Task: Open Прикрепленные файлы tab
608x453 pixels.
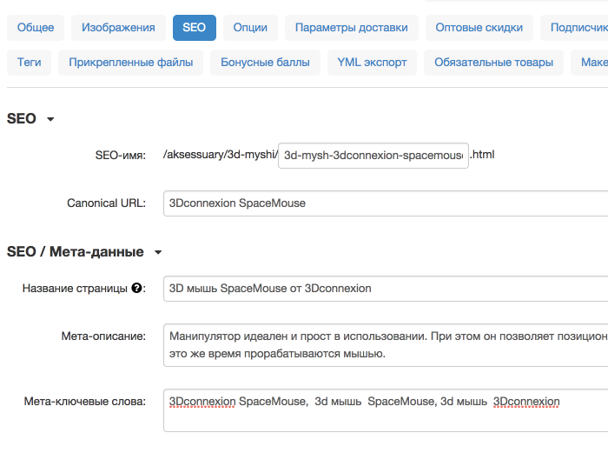Action: (x=130, y=63)
